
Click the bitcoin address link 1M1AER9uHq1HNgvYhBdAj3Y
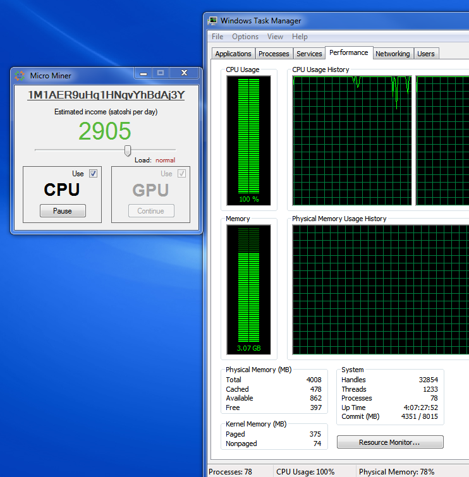[x=106, y=95]
